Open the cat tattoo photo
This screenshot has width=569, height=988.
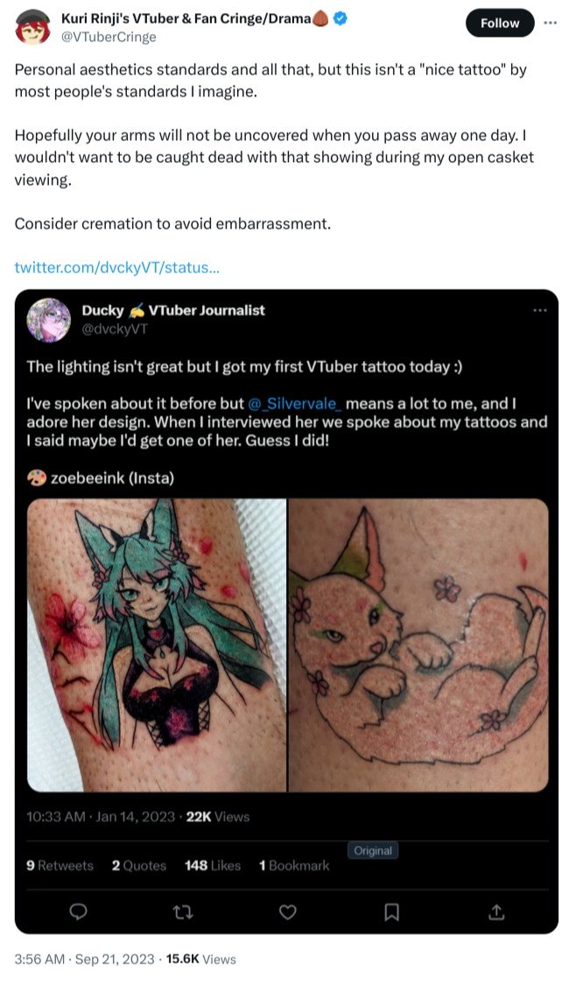(x=418, y=645)
